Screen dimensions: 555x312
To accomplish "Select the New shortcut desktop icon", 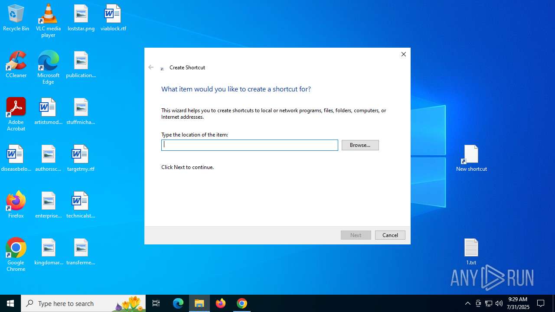I will pos(471,159).
